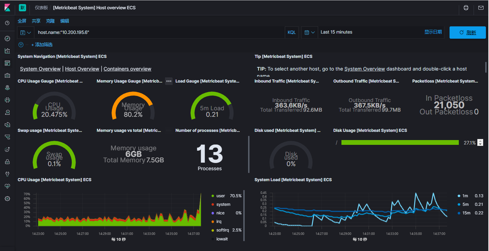Open Discover compass icon in sidebar
The image size is (489, 251).
pyautogui.click(x=7, y=38)
